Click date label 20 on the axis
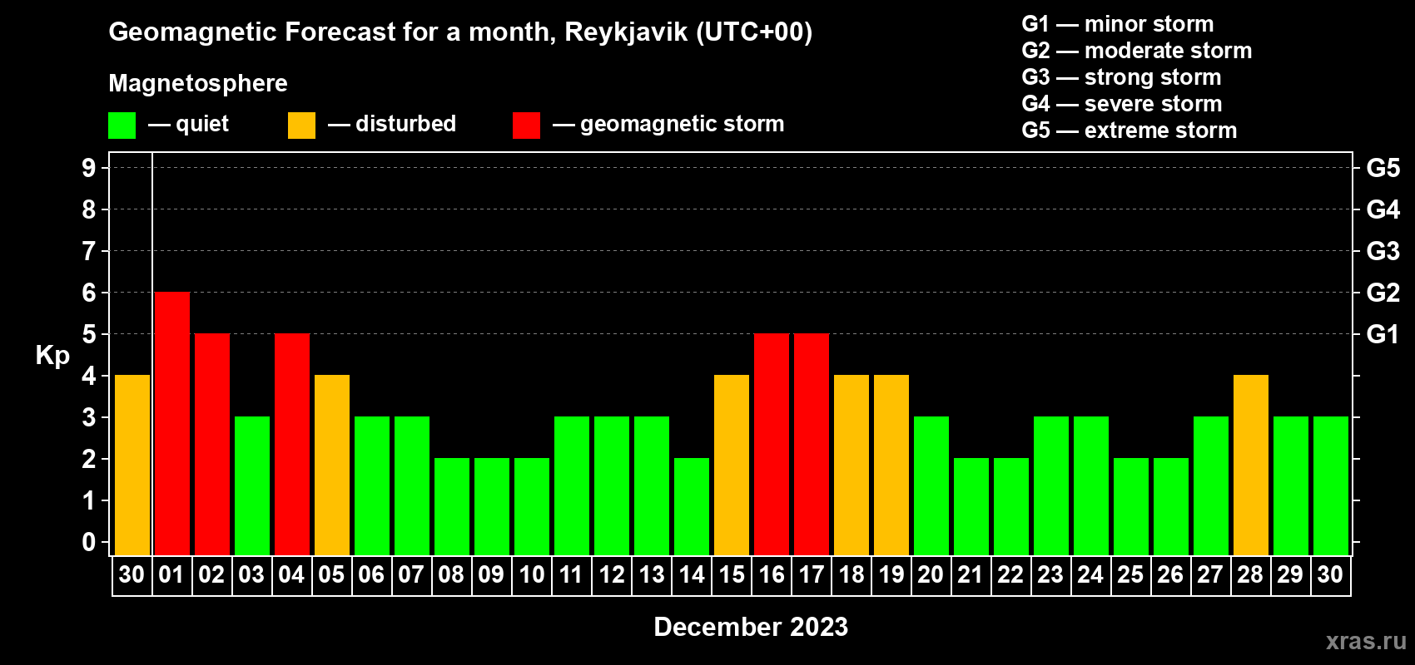Image resolution: width=1415 pixels, height=665 pixels. click(931, 574)
